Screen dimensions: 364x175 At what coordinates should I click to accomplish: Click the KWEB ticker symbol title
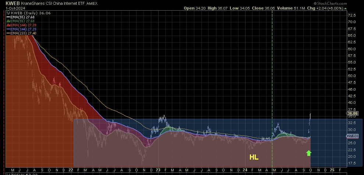coord(13,3)
